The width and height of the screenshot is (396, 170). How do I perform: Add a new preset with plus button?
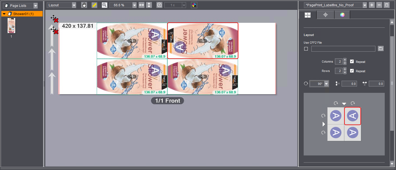click(x=372, y=5)
